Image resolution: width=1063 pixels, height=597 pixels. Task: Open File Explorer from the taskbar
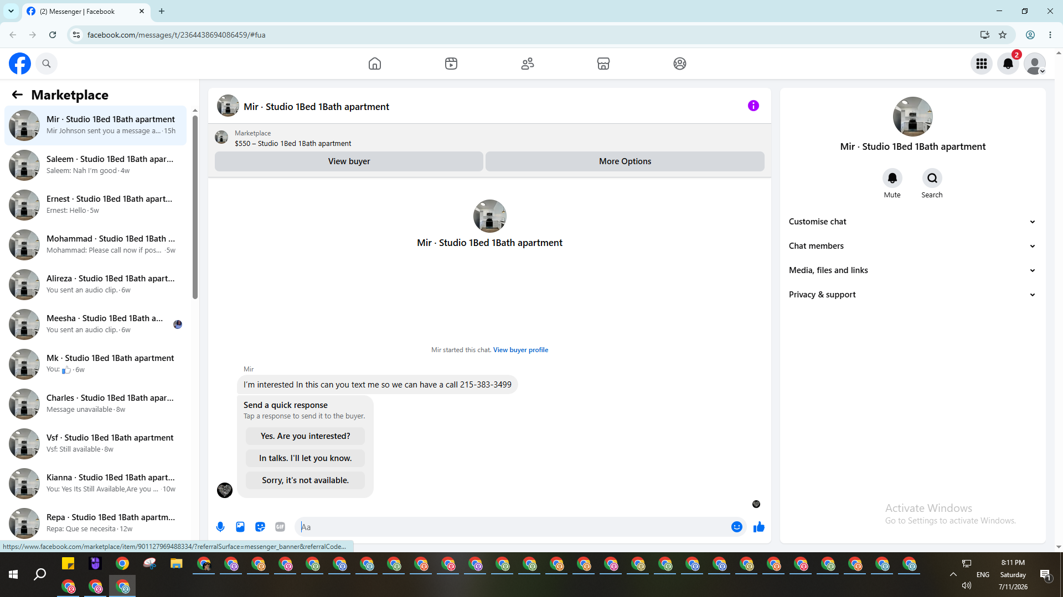click(x=177, y=564)
